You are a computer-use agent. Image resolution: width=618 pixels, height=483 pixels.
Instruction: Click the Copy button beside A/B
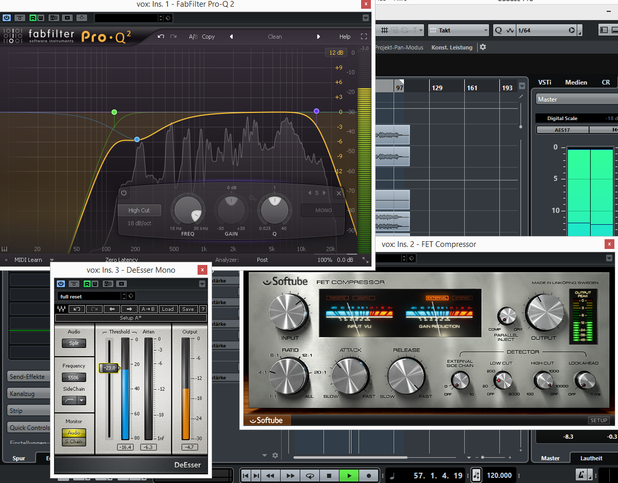[x=208, y=37]
